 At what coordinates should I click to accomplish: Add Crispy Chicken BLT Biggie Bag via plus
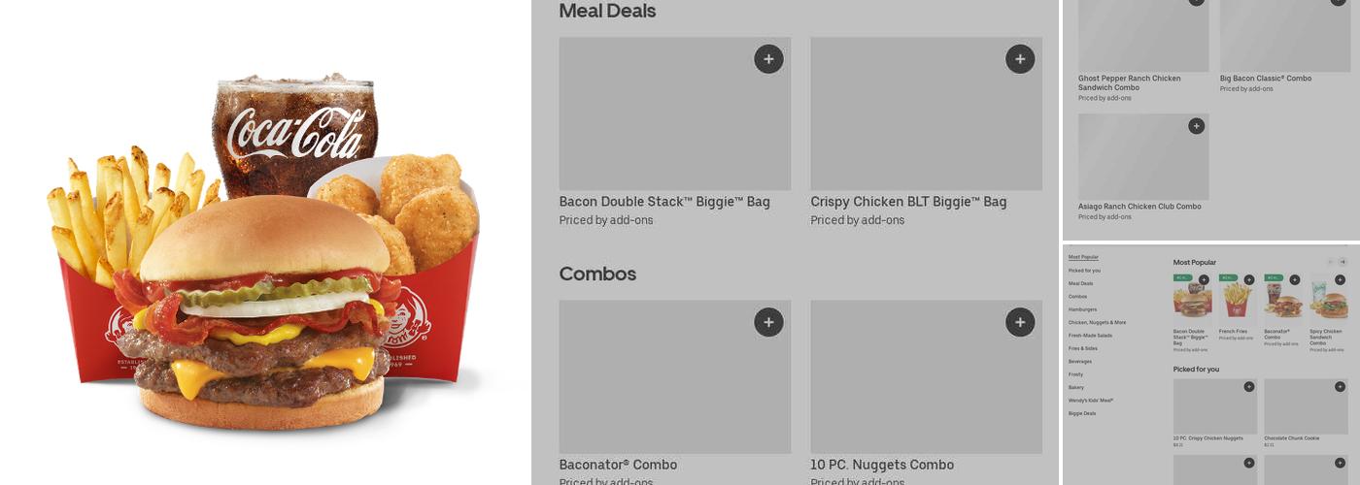pyautogui.click(x=1020, y=59)
